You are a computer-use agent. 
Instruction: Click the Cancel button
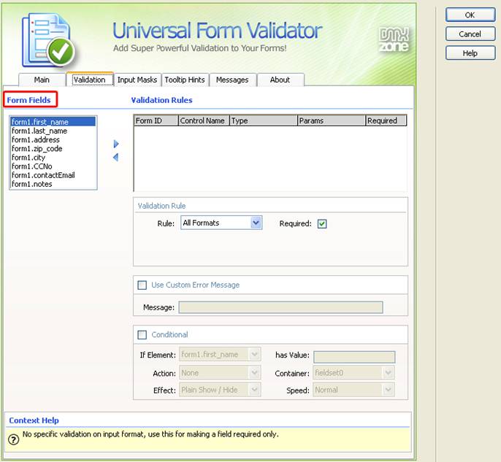point(470,34)
